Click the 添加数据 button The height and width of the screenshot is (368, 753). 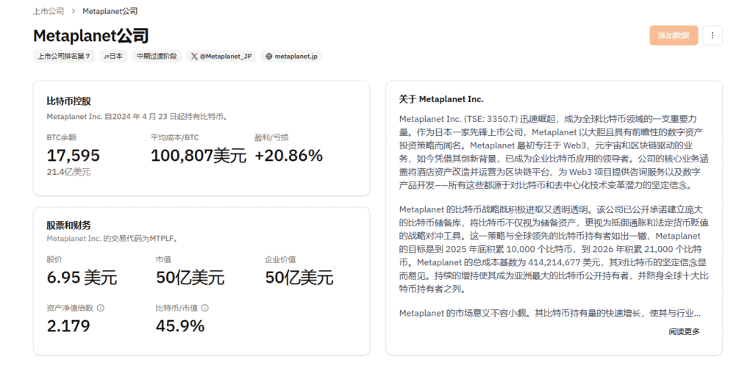click(674, 35)
